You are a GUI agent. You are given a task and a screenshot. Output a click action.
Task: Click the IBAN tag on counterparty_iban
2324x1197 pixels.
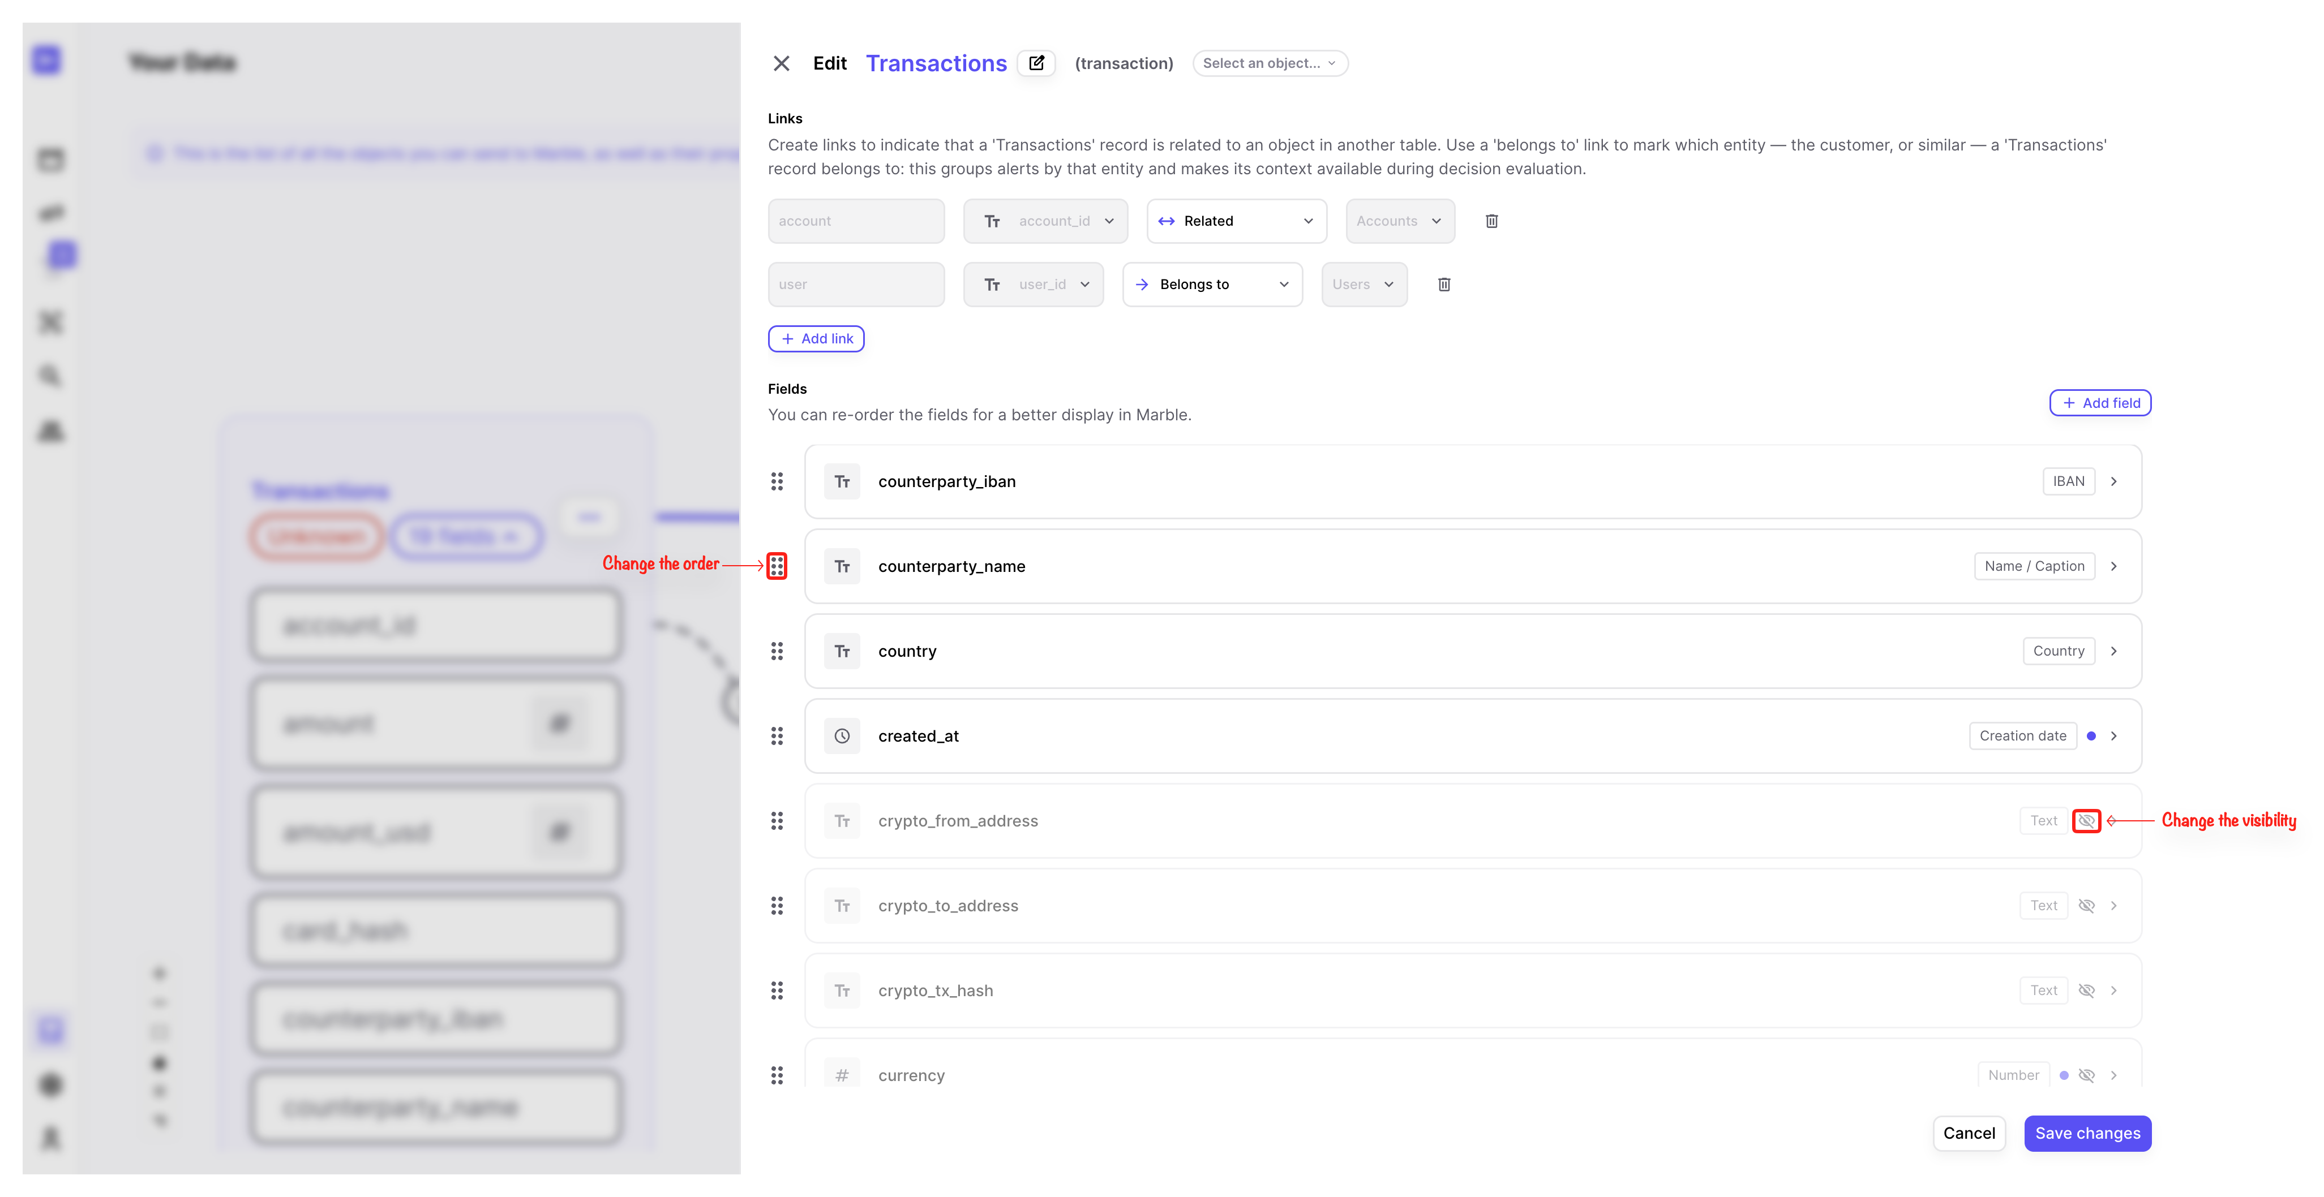click(x=2069, y=481)
